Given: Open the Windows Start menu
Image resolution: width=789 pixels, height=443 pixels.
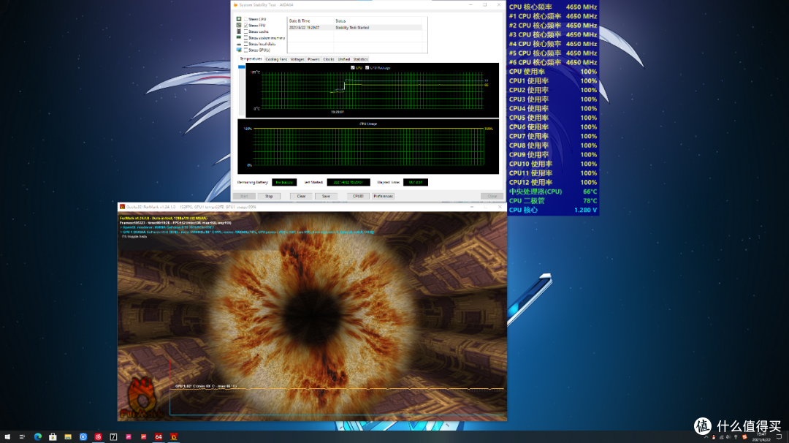Looking at the screenshot, I should point(7,437).
